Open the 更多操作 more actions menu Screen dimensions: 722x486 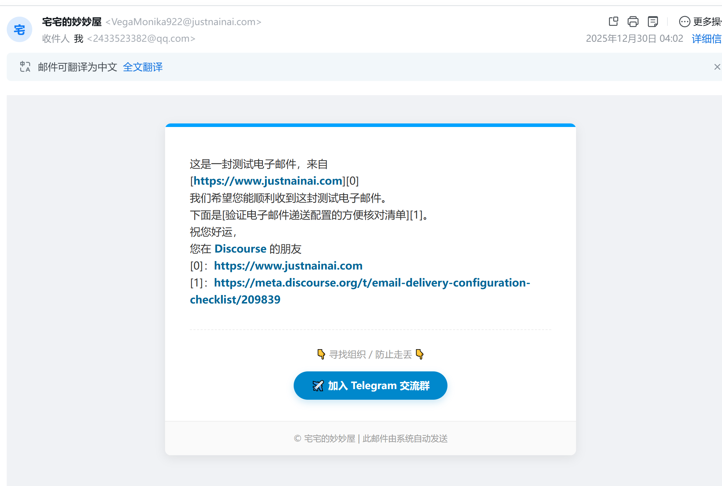click(700, 22)
